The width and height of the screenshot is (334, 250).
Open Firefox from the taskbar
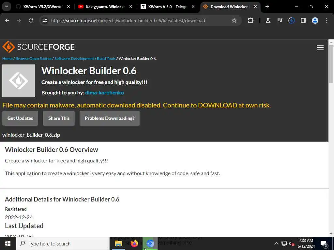point(134,243)
